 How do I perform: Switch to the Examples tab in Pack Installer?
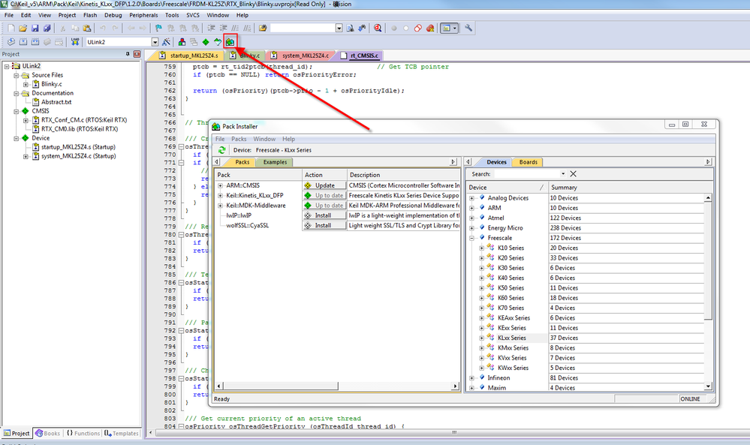(275, 162)
